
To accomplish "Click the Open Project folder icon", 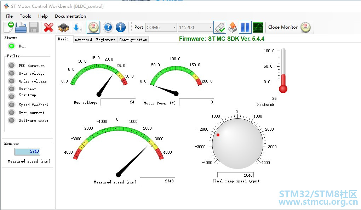I will pyautogui.click(x=21, y=27).
